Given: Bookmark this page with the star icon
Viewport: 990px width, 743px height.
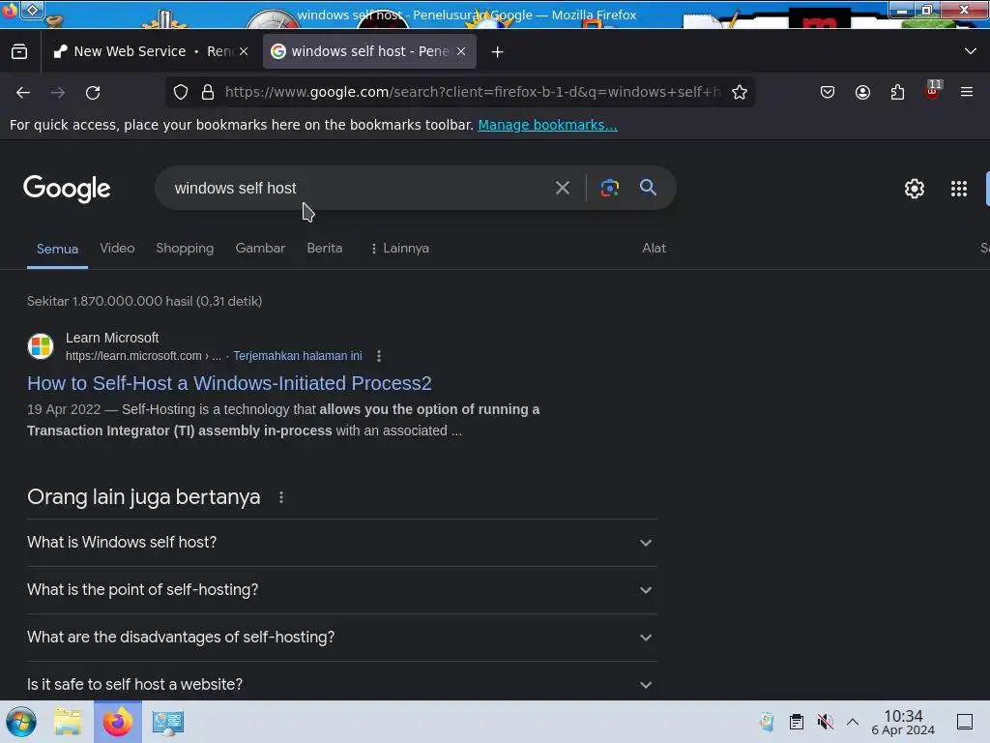Looking at the screenshot, I should coord(740,92).
